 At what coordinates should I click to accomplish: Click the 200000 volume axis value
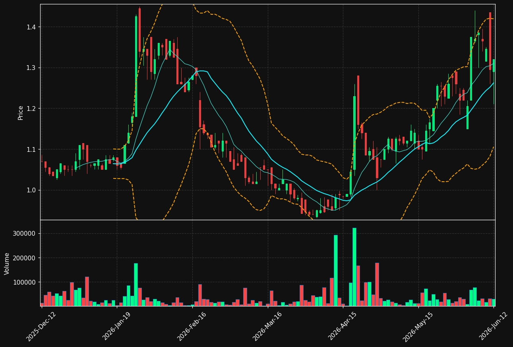coord(25,258)
